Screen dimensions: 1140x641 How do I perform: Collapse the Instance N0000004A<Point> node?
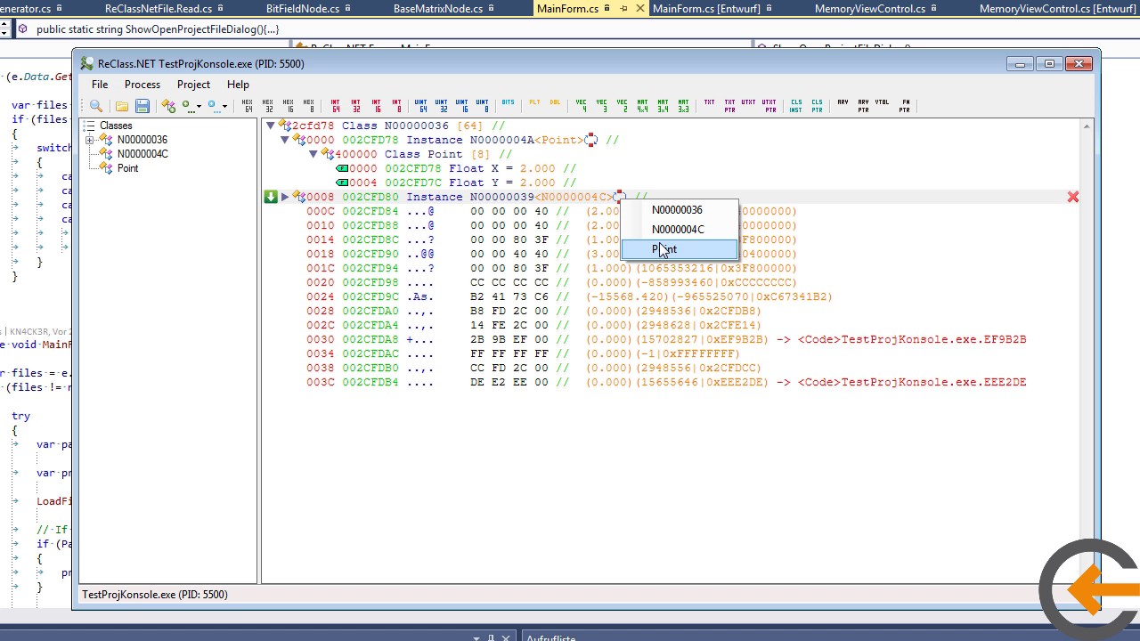285,140
